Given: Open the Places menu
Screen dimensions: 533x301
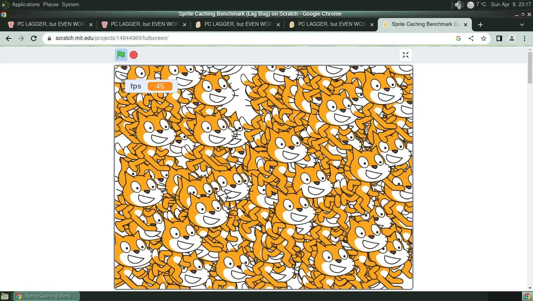Looking at the screenshot, I should point(51,4).
